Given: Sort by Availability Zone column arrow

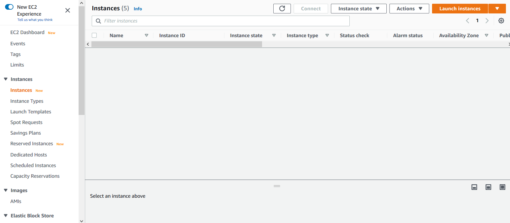Looking at the screenshot, I should click(x=487, y=35).
